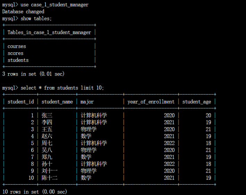
Task: Click student name 张三 in row 1
Action: (x=47, y=115)
